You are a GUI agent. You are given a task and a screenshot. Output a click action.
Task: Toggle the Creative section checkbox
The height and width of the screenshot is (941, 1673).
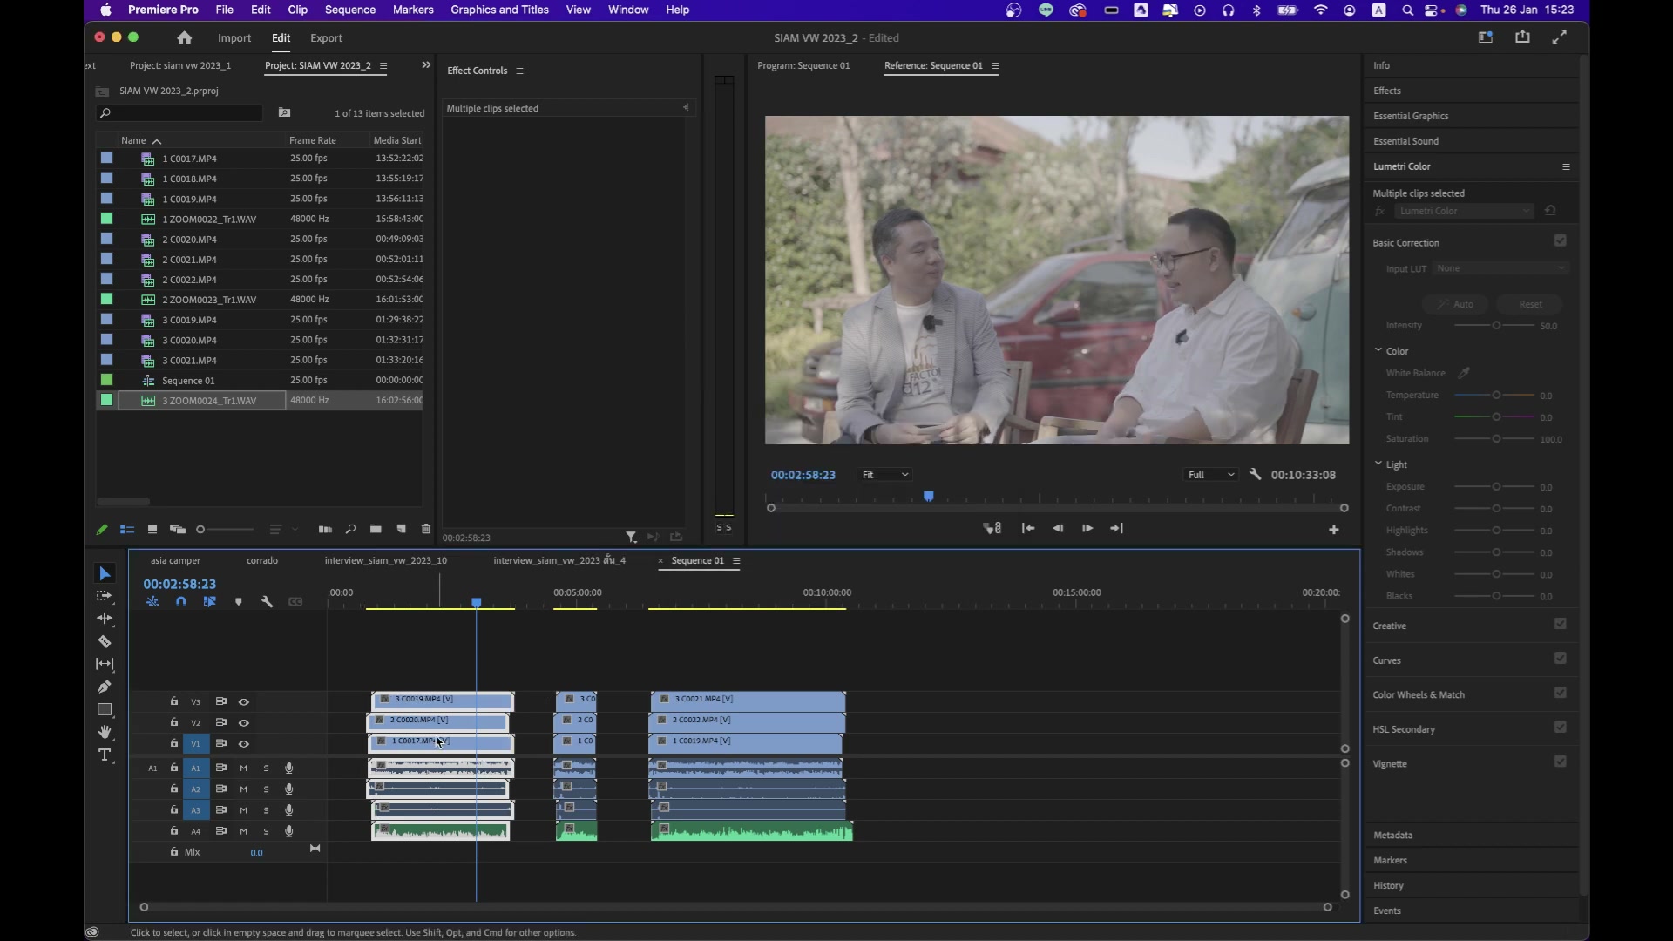pyautogui.click(x=1561, y=624)
